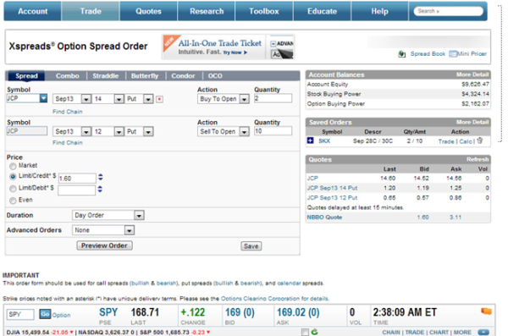Open first leg strike 14 dropdown
Viewport: 508px width, 336px height.
click(119, 99)
